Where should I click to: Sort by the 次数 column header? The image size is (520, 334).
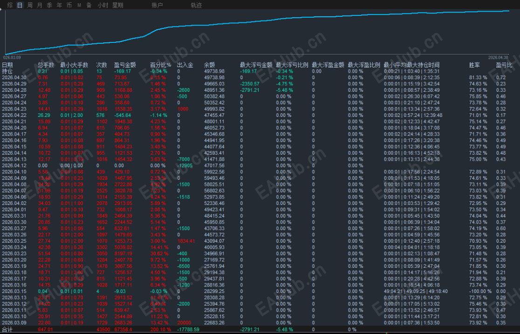point(102,65)
